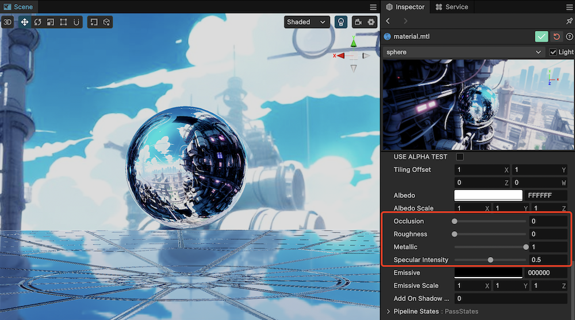This screenshot has width=575, height=320.
Task: Click the Roughness property label
Action: (x=410, y=234)
